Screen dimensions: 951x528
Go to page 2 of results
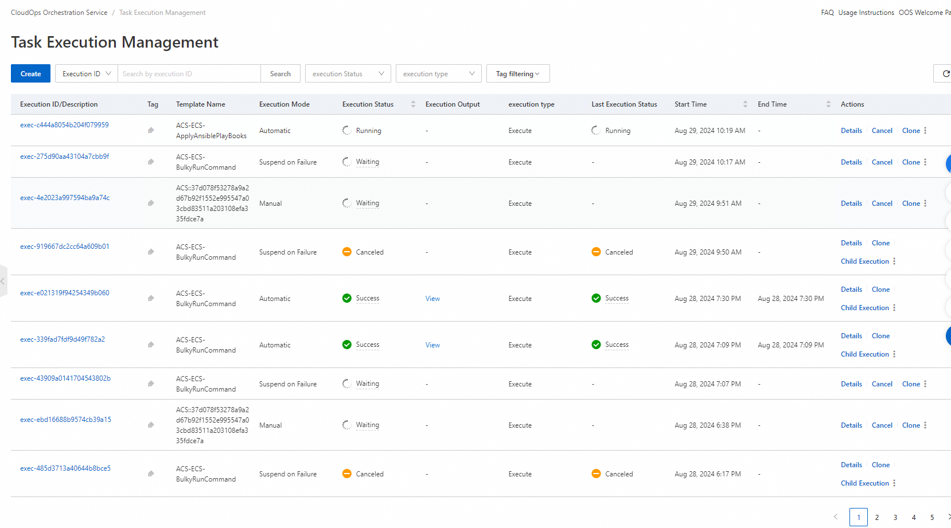tap(877, 517)
